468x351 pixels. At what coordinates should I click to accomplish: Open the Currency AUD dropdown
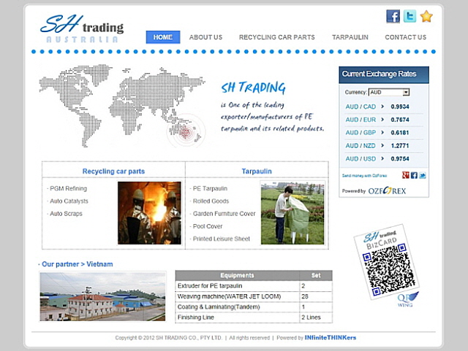[x=389, y=92]
